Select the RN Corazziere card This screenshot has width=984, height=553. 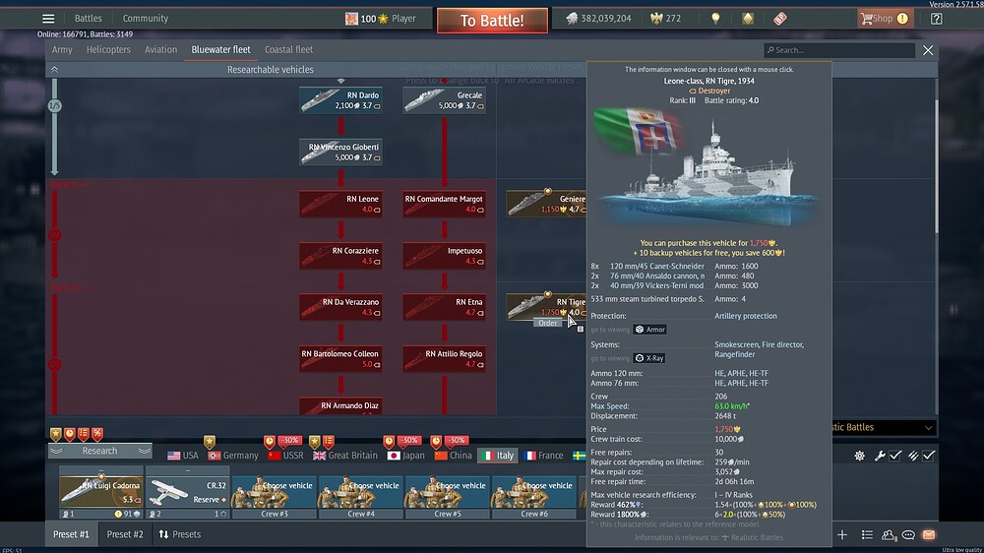340,256
